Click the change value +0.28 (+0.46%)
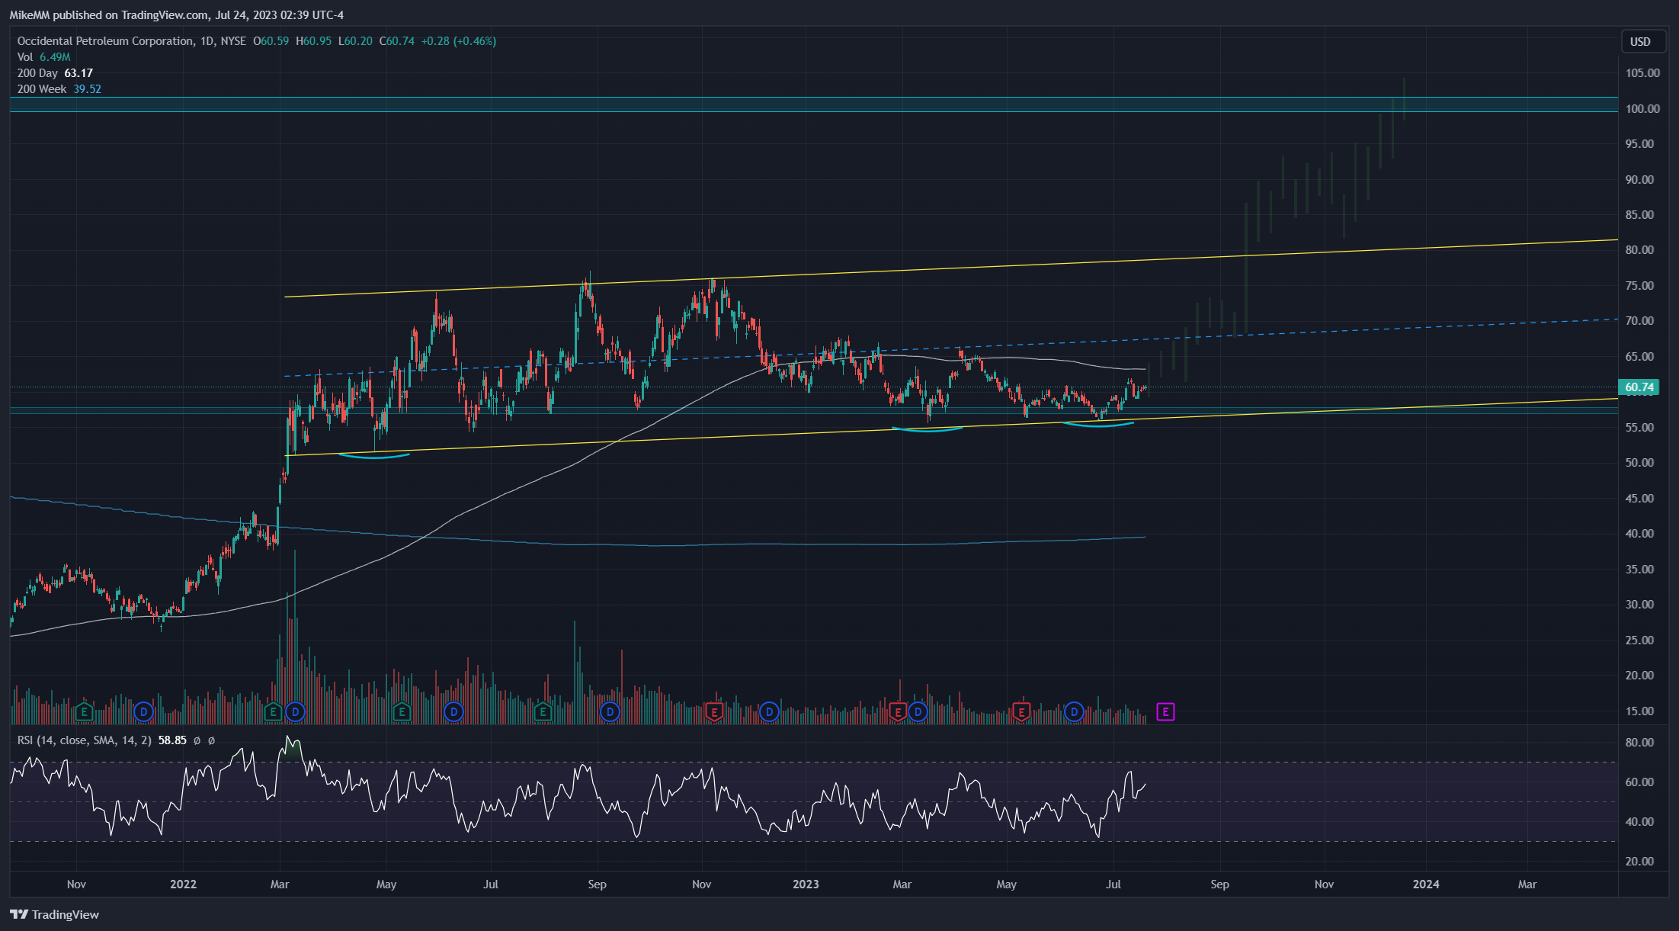 (459, 41)
